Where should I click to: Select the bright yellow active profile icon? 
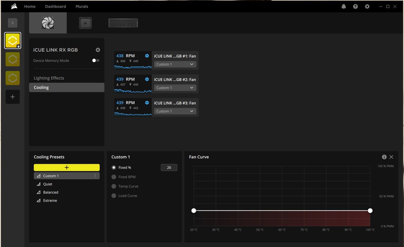(13, 41)
